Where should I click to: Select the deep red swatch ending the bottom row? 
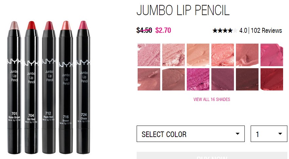tap(272, 79)
